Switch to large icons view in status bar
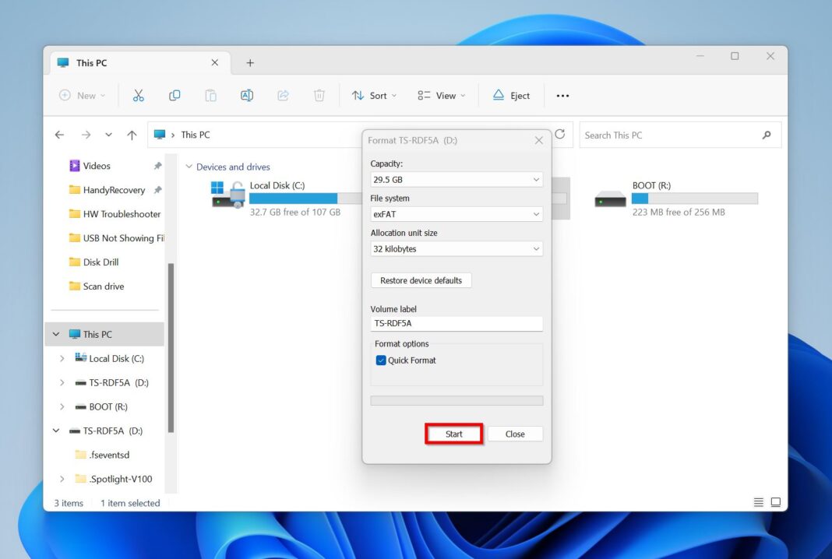832x559 pixels. pyautogui.click(x=775, y=503)
